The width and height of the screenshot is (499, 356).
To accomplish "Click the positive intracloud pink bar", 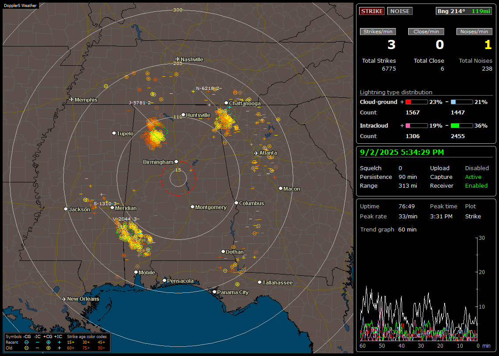I will click(x=417, y=126).
